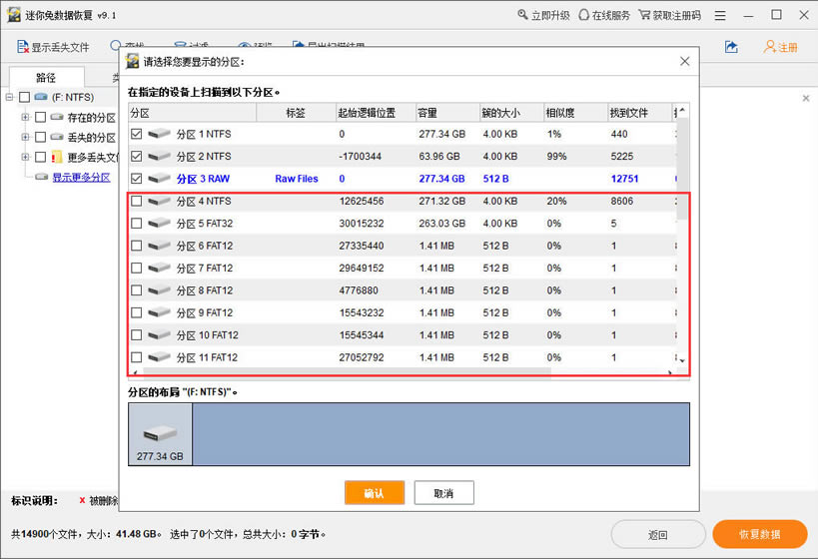The height and width of the screenshot is (559, 818).
Task: Switch to the 路径 tab
Action: pyautogui.click(x=46, y=77)
